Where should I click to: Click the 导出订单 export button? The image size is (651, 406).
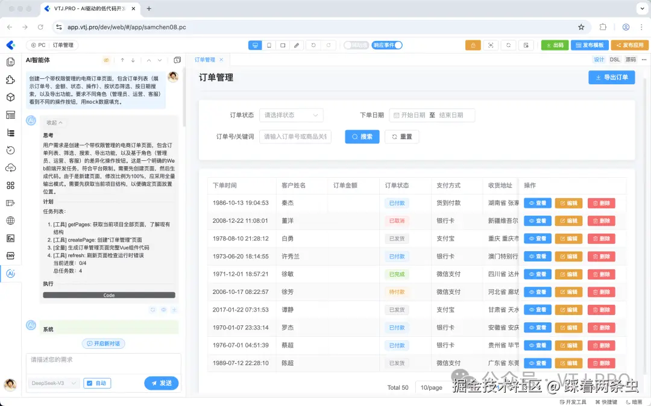pos(611,77)
